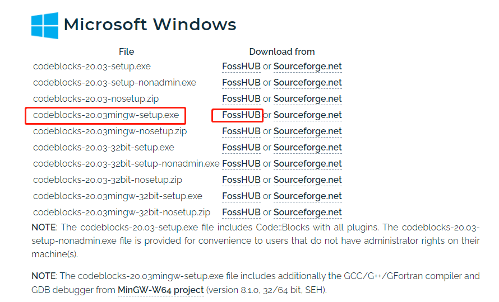Screen dimensions: 499x302
Task: Open FossHUB link for 32bit-setup-nonadmin.exe
Action: pos(241,163)
